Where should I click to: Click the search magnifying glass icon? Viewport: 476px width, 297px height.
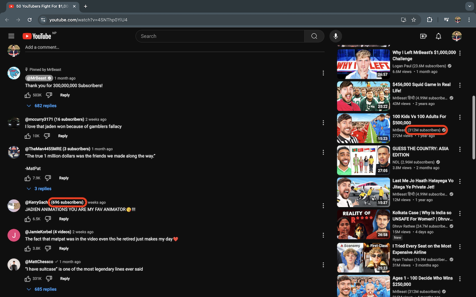point(314,36)
